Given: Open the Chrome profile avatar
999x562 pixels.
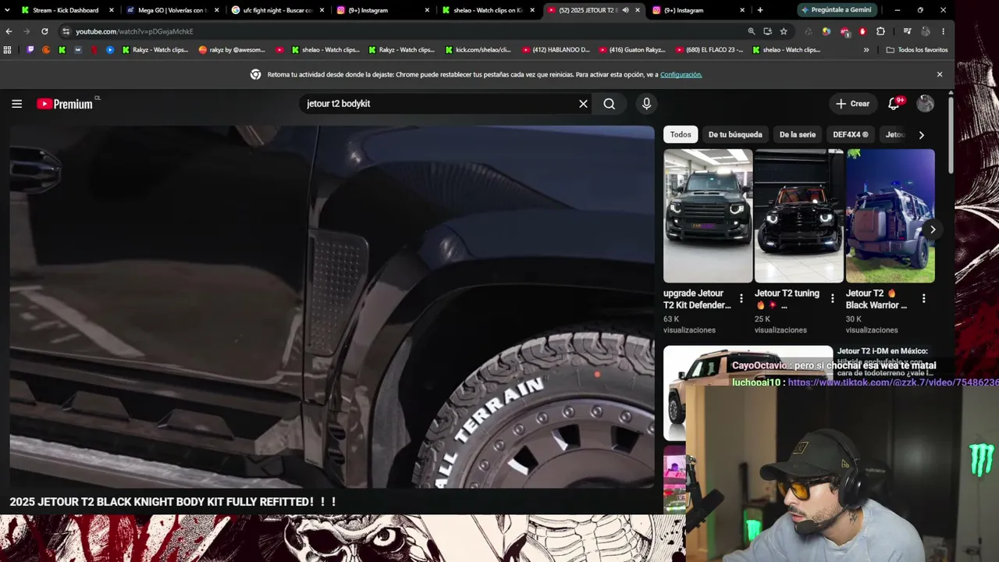Looking at the screenshot, I should (926, 31).
